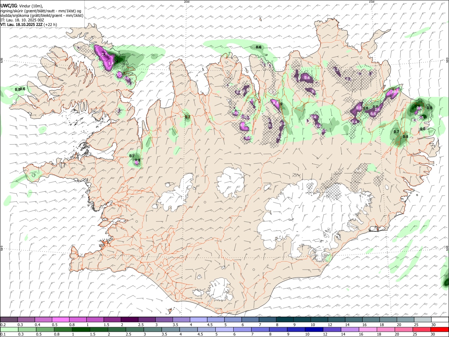The image size is (449, 337).
Task: Pick the bottom-row blue-grey swatch starting at 4
Action: [188, 330]
